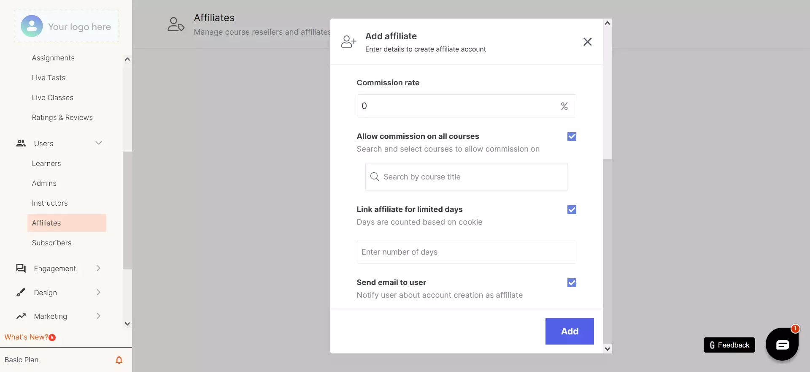Image resolution: width=810 pixels, height=372 pixels.
Task: Close the Add affiliate dialog
Action: (x=587, y=42)
